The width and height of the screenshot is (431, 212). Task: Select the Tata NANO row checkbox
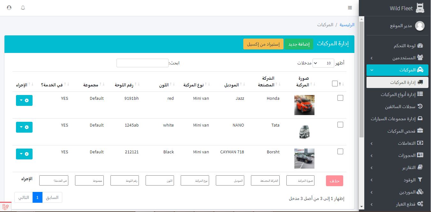pos(340,125)
